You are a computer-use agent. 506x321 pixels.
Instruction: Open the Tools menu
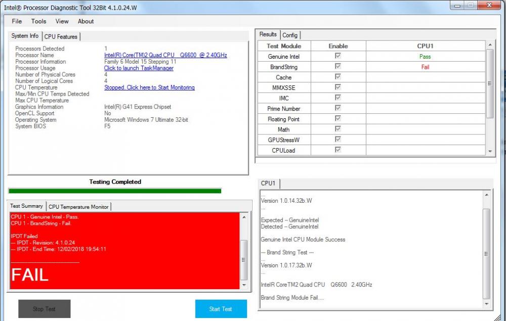(x=38, y=21)
